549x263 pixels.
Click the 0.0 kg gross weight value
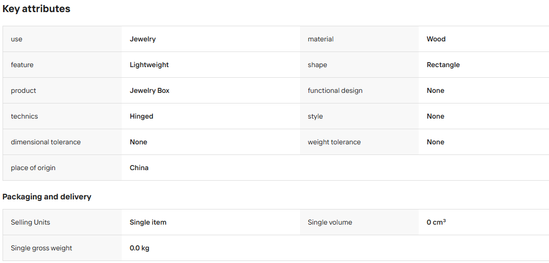(x=139, y=248)
